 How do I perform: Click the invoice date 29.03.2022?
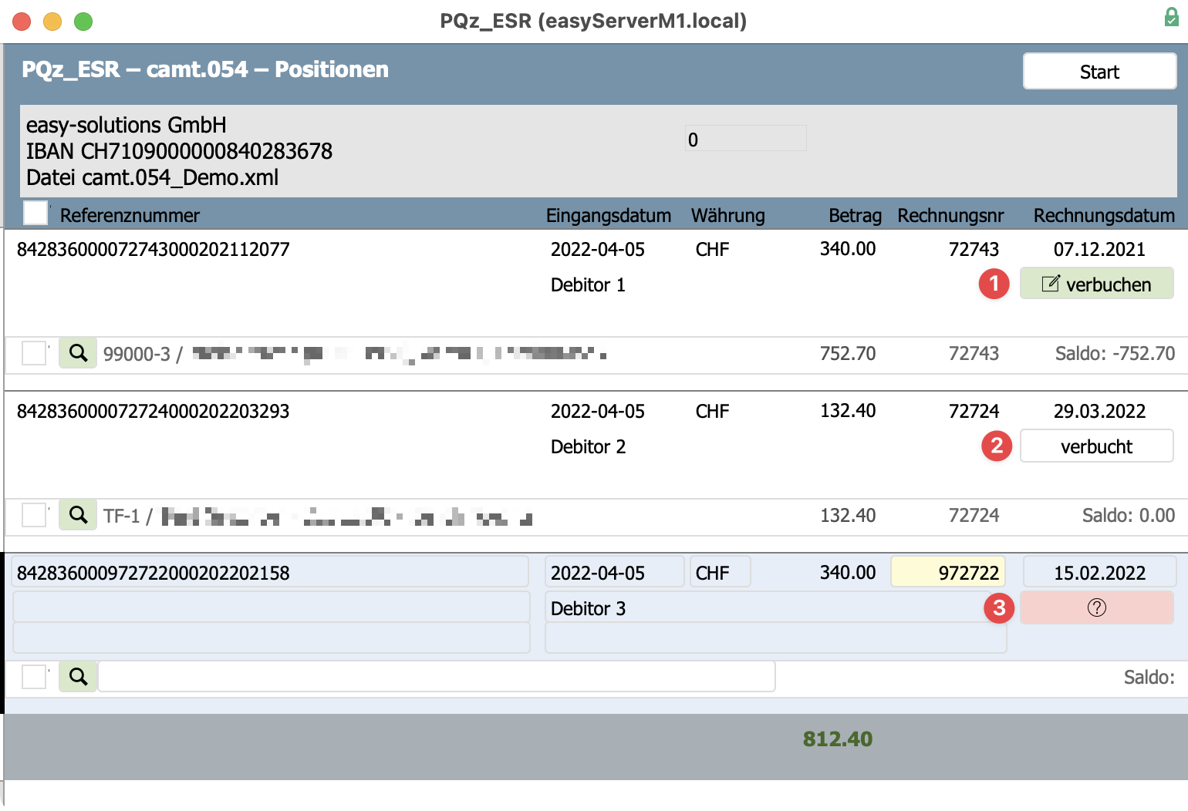[1099, 411]
